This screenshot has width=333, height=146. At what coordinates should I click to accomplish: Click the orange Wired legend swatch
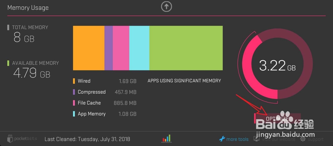[74, 81]
